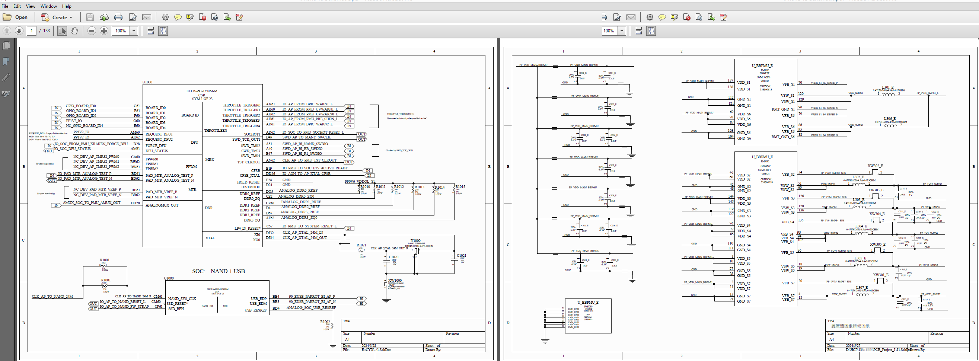
Task: Toggle the text Select tool
Action: [x=62, y=31]
